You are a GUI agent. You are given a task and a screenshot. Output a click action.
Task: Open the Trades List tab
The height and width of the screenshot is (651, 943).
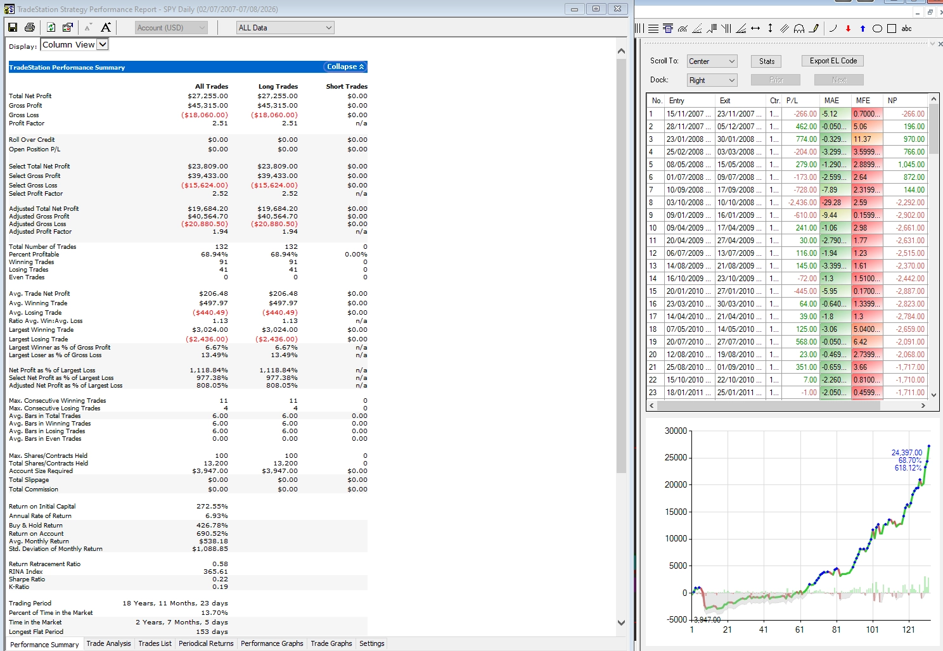click(155, 643)
